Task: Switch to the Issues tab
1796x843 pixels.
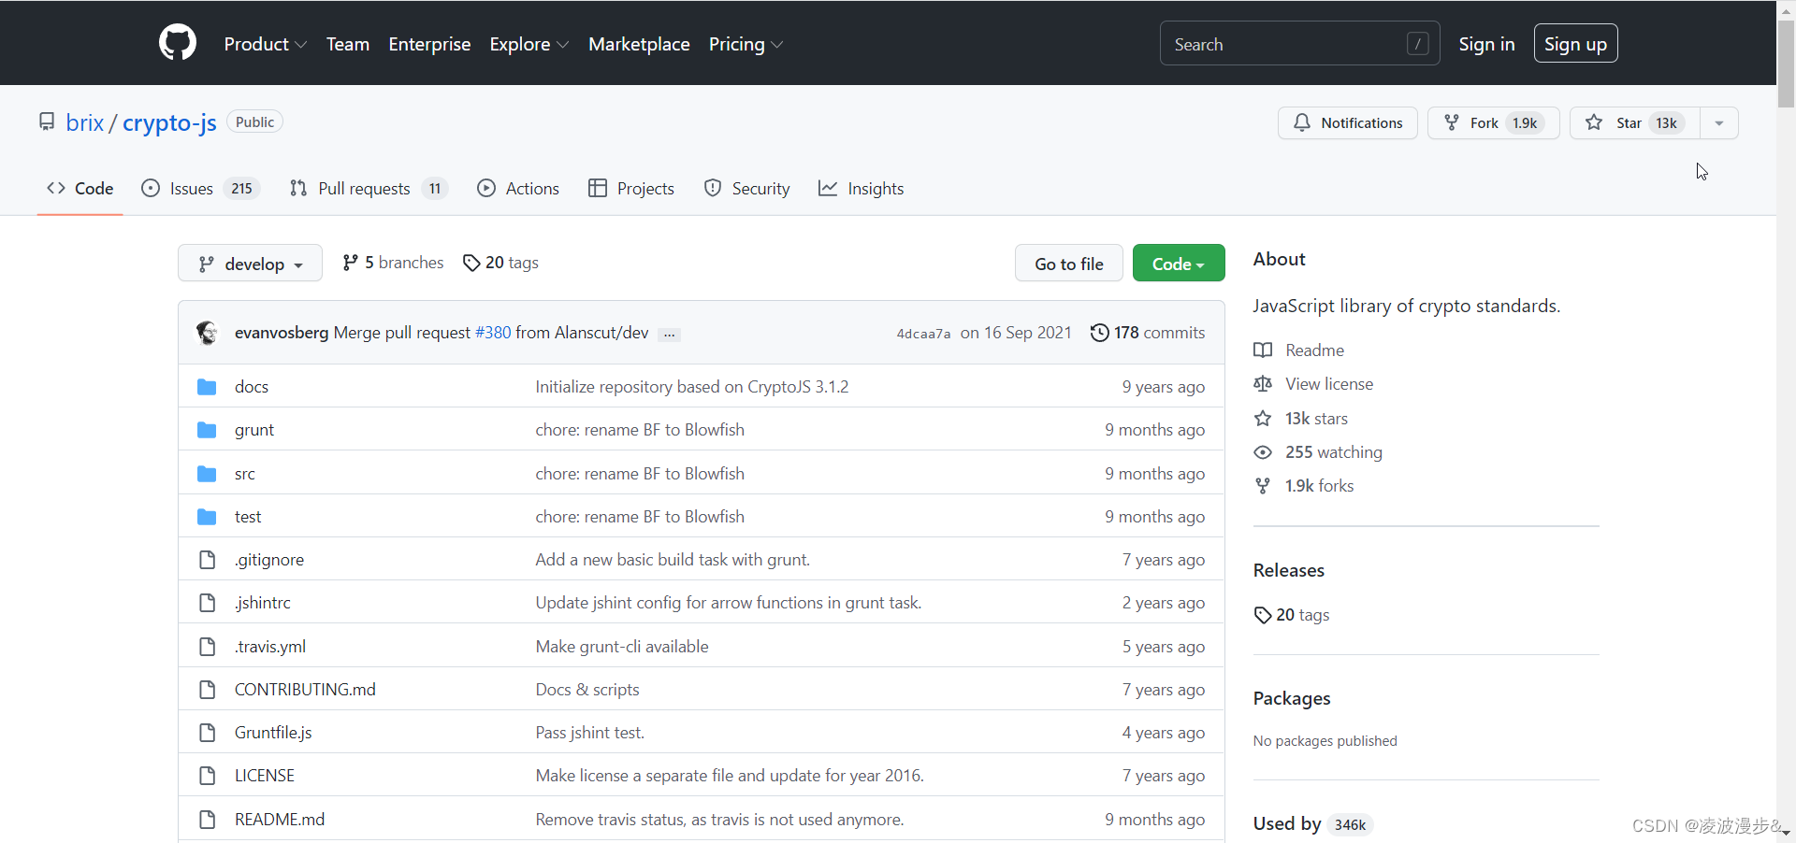Action: click(x=191, y=189)
